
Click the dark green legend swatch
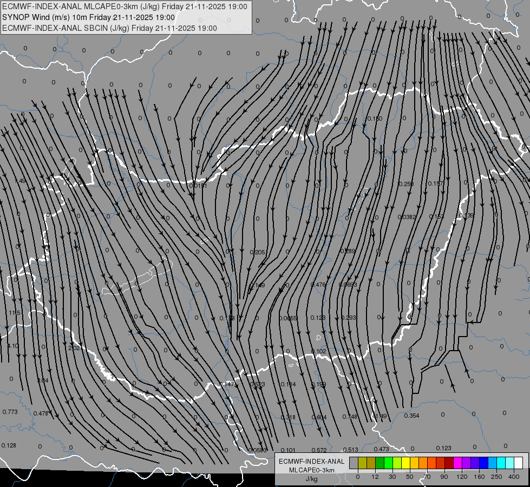380,463
